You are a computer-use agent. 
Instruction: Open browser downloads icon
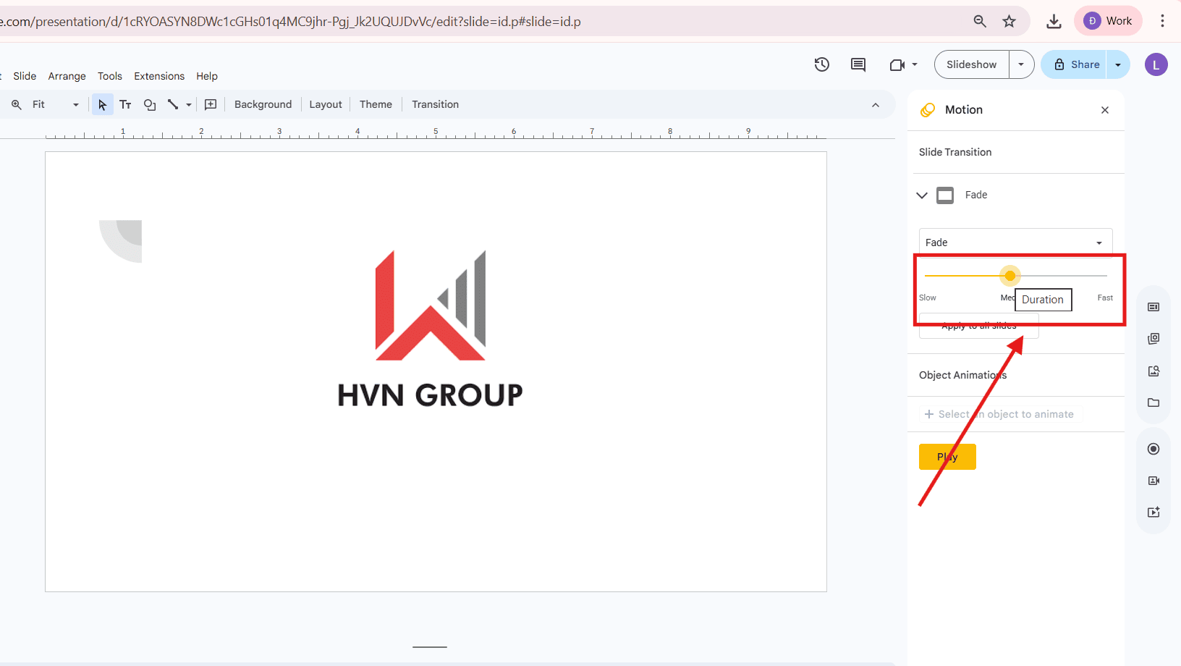(1054, 21)
